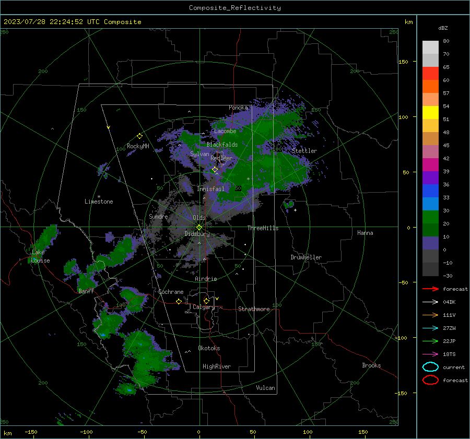Click the Drumheller label
Viewport: 470px width, 439px height.
(306, 257)
